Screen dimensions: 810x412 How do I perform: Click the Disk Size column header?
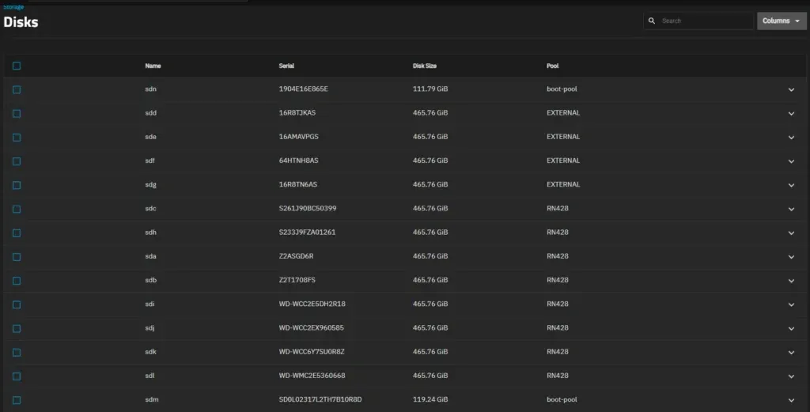click(425, 66)
